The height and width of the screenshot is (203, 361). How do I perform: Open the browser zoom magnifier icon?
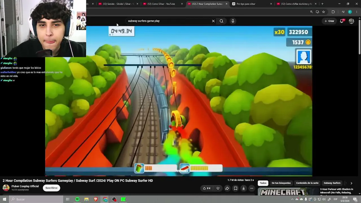311,12
